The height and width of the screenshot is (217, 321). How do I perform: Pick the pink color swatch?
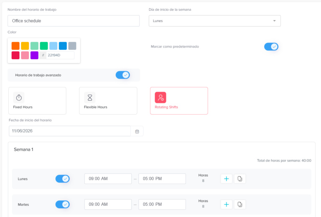coord(25,55)
